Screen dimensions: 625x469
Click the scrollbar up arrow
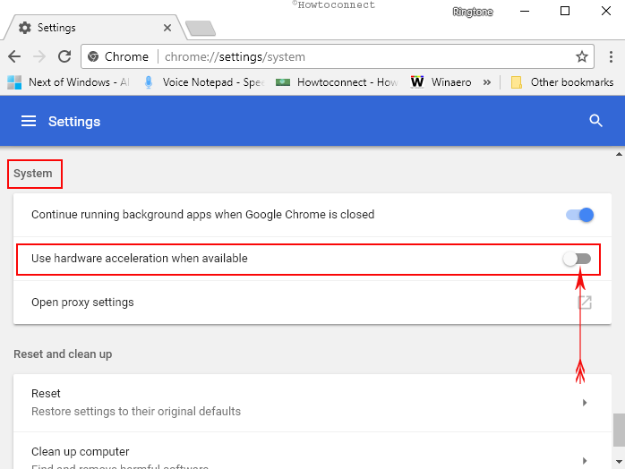coord(619,154)
